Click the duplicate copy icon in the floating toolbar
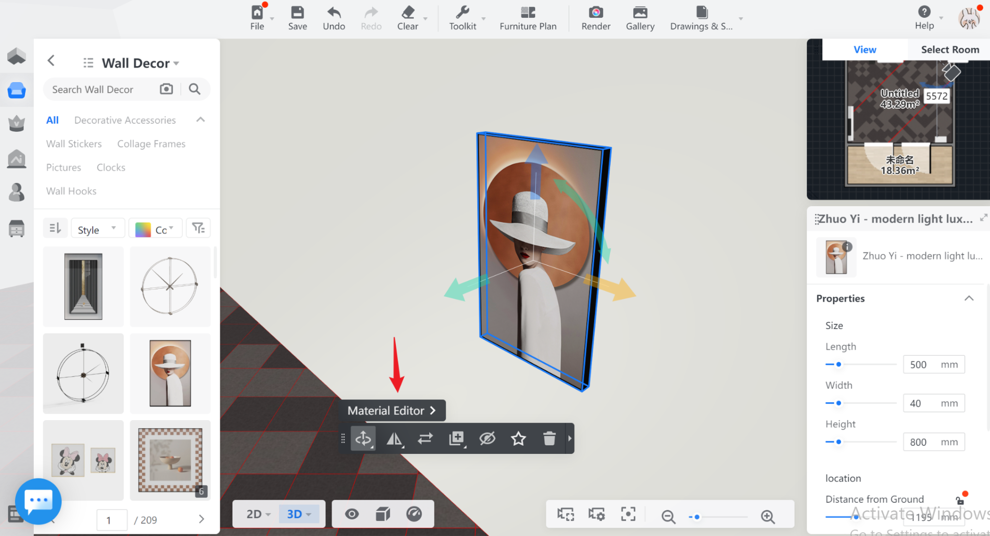 pos(456,438)
